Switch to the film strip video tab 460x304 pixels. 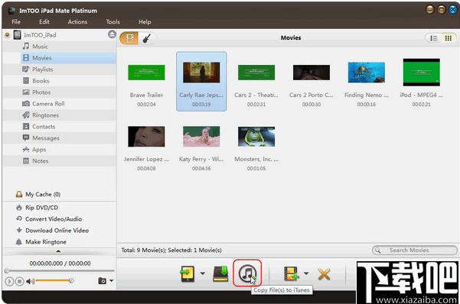point(129,38)
